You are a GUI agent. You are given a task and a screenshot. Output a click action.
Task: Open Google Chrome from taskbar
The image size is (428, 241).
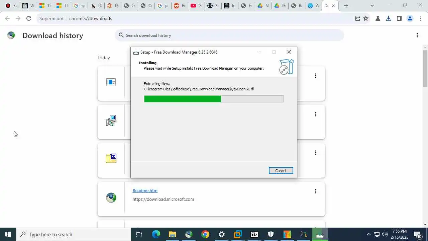(x=205, y=234)
